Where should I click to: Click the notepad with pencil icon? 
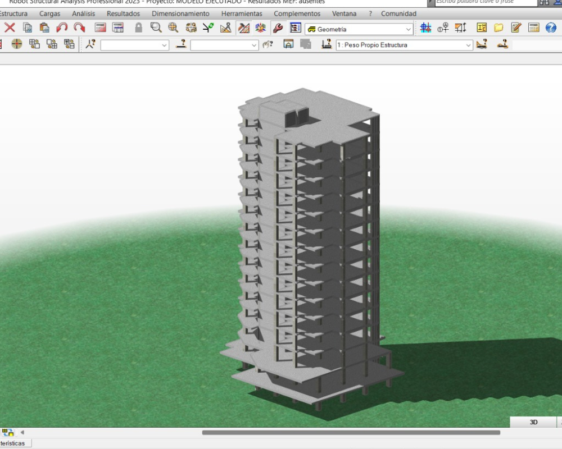[516, 28]
